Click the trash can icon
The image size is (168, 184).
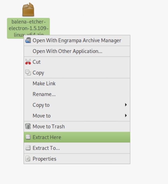click(x=28, y=127)
